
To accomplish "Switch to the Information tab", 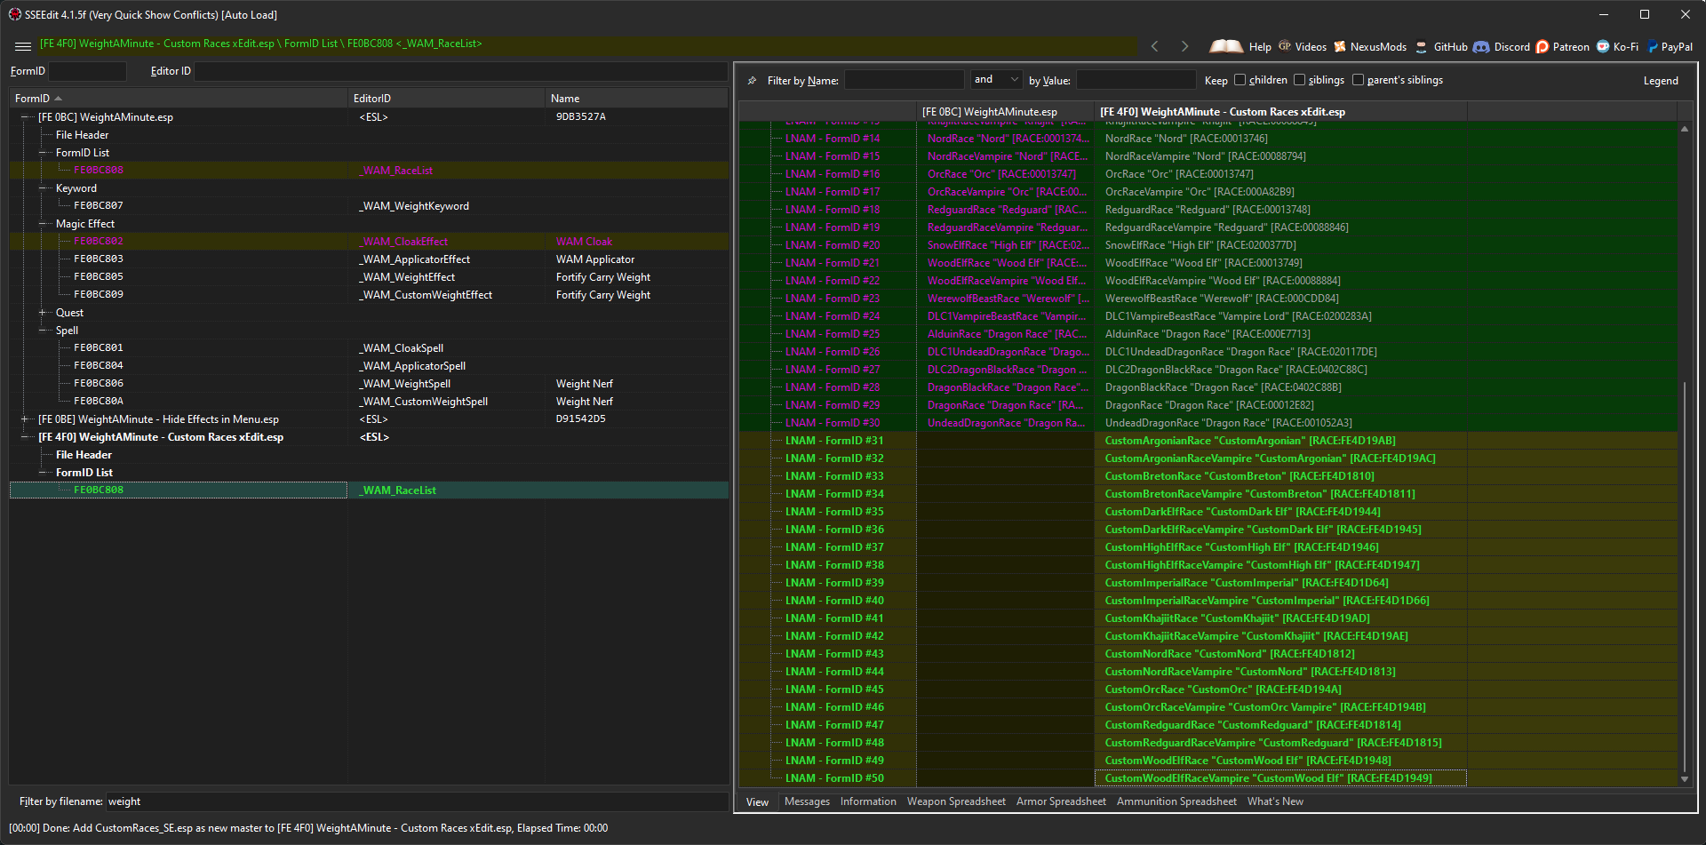I will click(x=868, y=801).
